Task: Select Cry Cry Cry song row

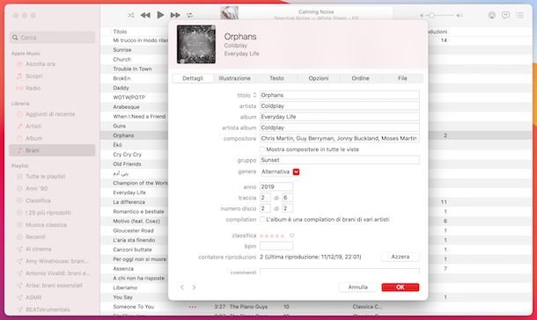Action: (127, 155)
